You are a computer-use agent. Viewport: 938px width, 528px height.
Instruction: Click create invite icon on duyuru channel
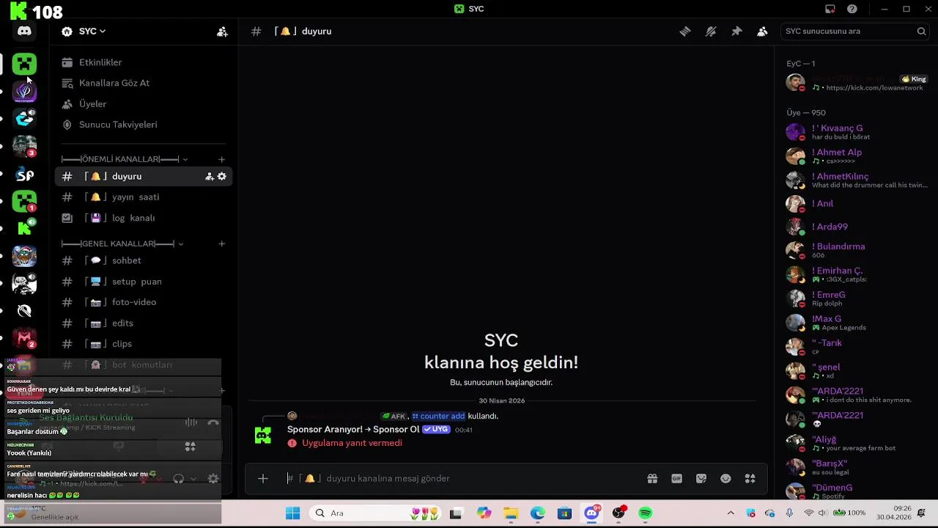(210, 176)
